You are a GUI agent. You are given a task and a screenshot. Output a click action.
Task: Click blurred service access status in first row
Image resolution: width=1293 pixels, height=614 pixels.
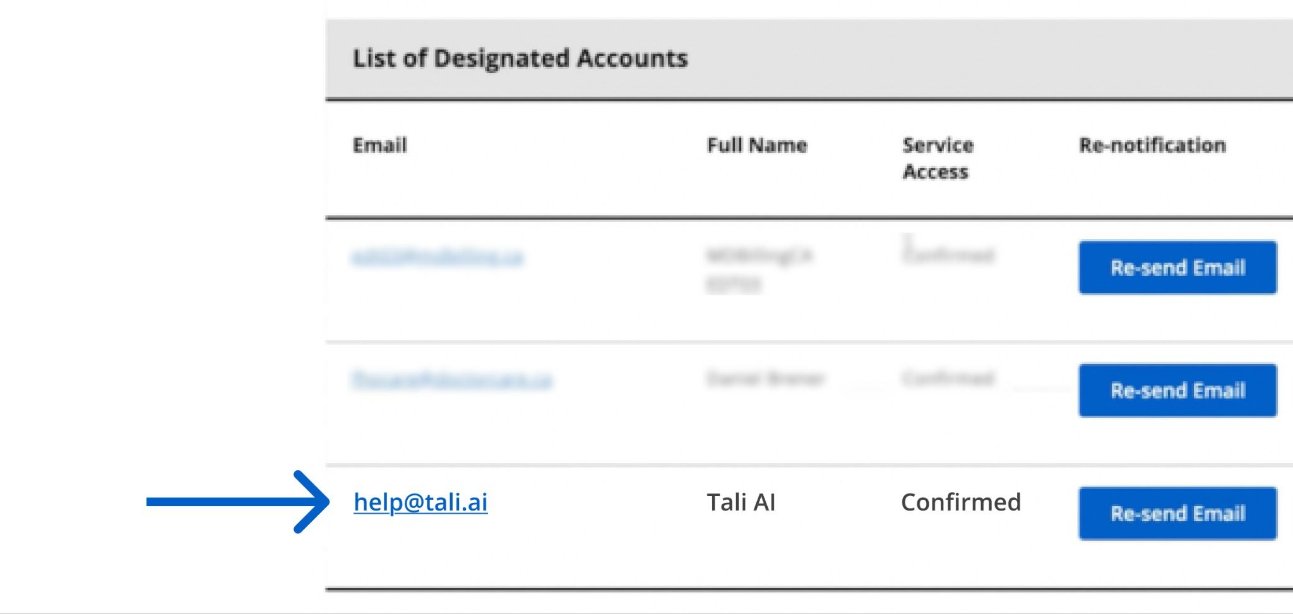pyautogui.click(x=948, y=255)
